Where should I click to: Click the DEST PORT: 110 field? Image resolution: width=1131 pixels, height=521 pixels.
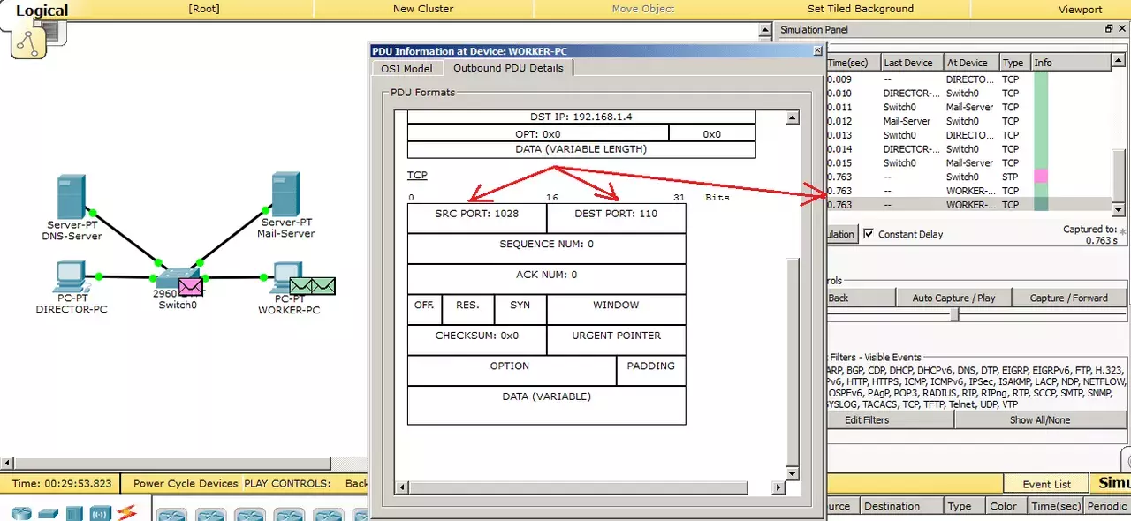pos(616,218)
